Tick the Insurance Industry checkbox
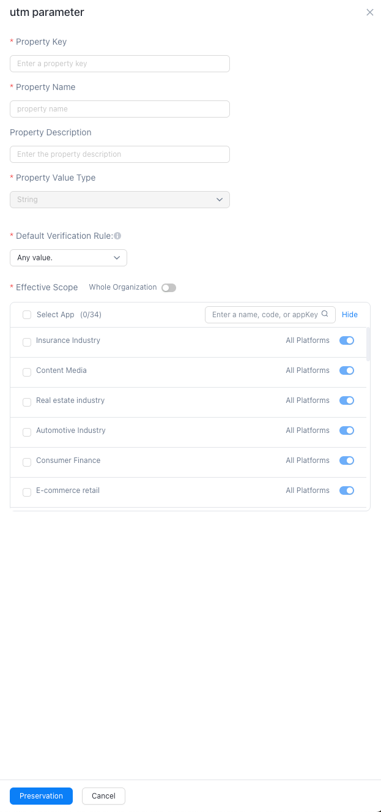This screenshot has width=381, height=812. [x=27, y=342]
